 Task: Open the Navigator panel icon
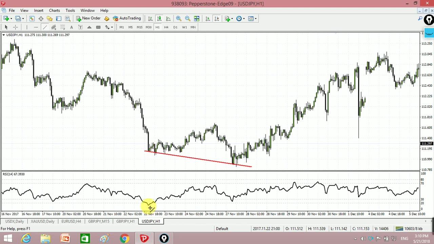pyautogui.click(x=50, y=18)
